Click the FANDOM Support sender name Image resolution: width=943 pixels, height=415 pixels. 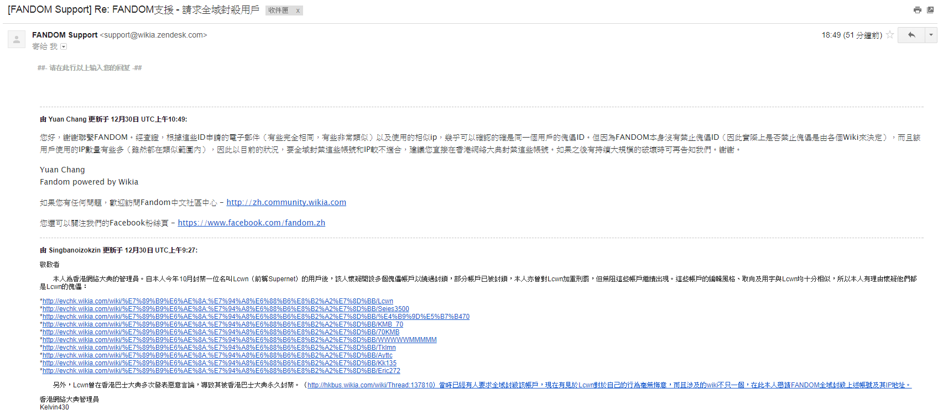click(x=65, y=35)
